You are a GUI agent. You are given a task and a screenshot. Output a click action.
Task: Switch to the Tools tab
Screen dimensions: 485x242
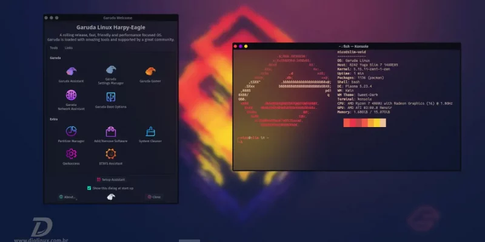54,48
